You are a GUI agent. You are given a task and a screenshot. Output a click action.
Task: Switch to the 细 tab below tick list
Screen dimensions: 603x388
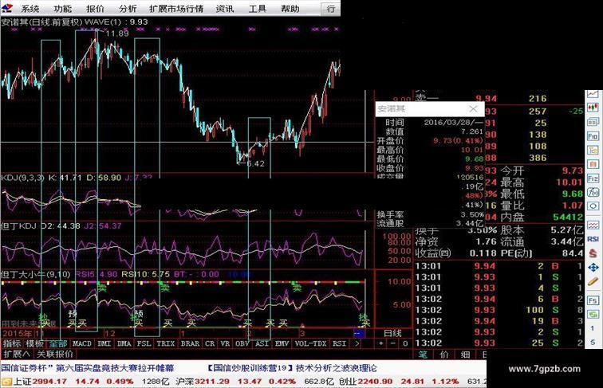[x=465, y=355]
